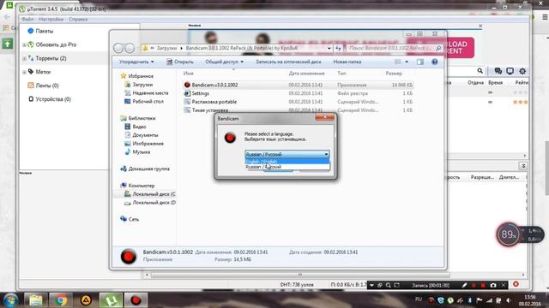Select Торренты (2) in uTorrent sidebar
The height and width of the screenshot is (308, 549).
pyautogui.click(x=51, y=58)
